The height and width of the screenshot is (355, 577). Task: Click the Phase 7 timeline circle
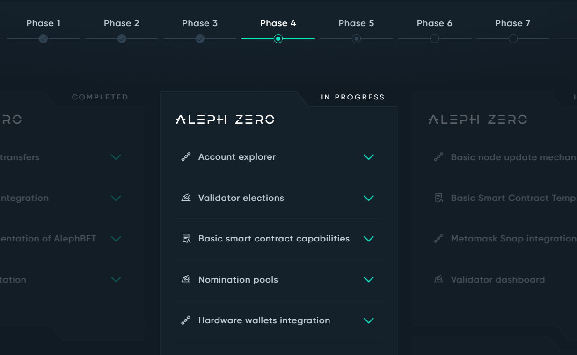pos(513,39)
